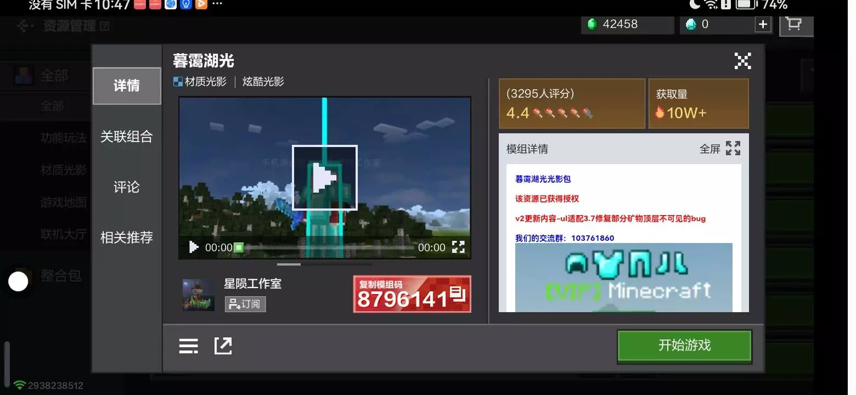Tap the orange play notification icon in status bar

coord(201,4)
